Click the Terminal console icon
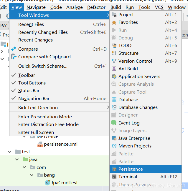The width and height of the screenshot is (188, 191). click(x=114, y=177)
